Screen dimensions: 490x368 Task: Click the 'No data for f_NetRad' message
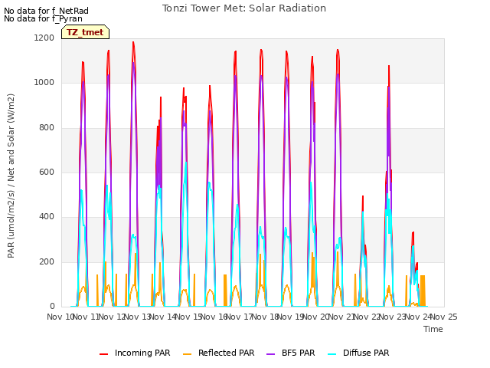pos(46,11)
